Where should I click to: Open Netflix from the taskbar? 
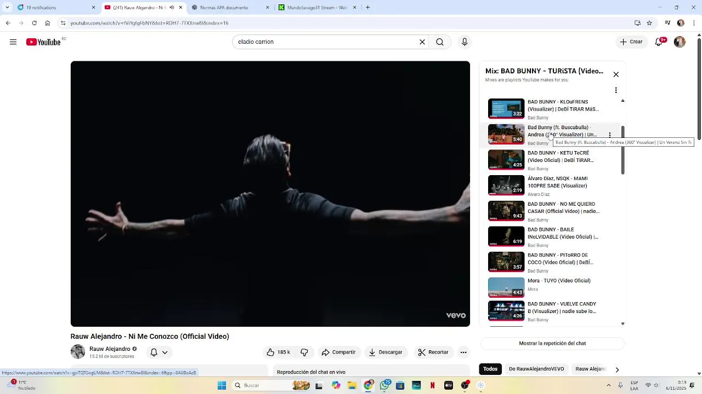click(433, 385)
